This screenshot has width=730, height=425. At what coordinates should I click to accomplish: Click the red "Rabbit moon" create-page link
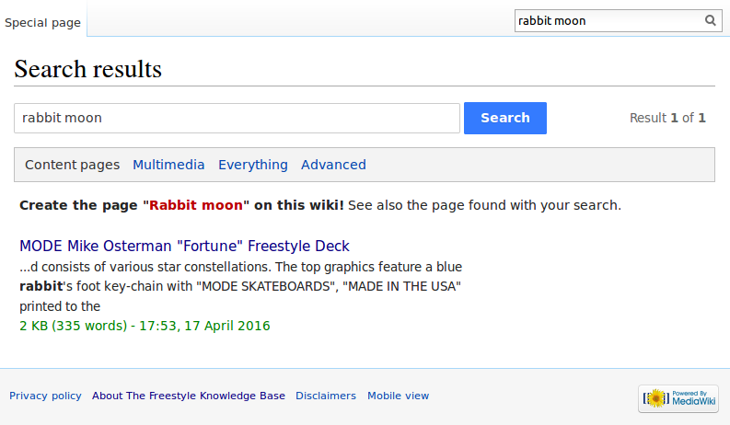[x=199, y=205]
